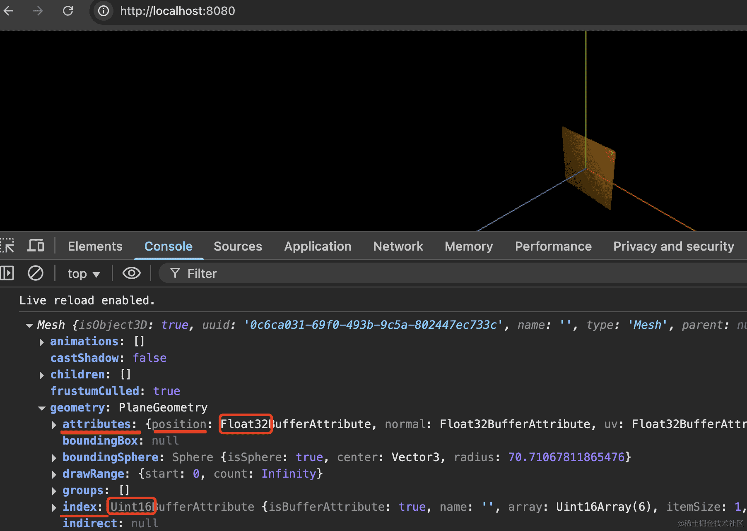Image resolution: width=747 pixels, height=531 pixels.
Task: Click the browser back arrow
Action: 9,11
